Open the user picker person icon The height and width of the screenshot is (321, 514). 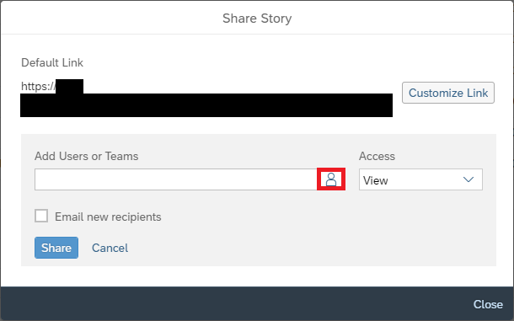pos(331,179)
